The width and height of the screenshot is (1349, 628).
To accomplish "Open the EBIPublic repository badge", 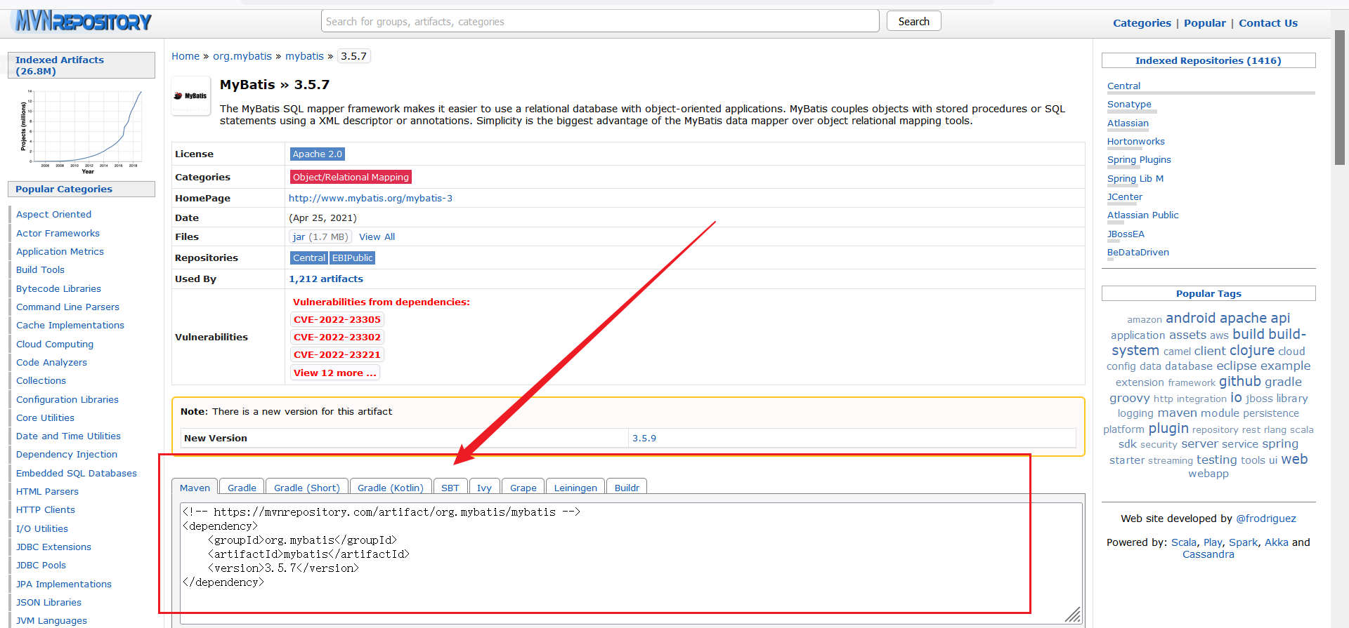I will pos(352,258).
